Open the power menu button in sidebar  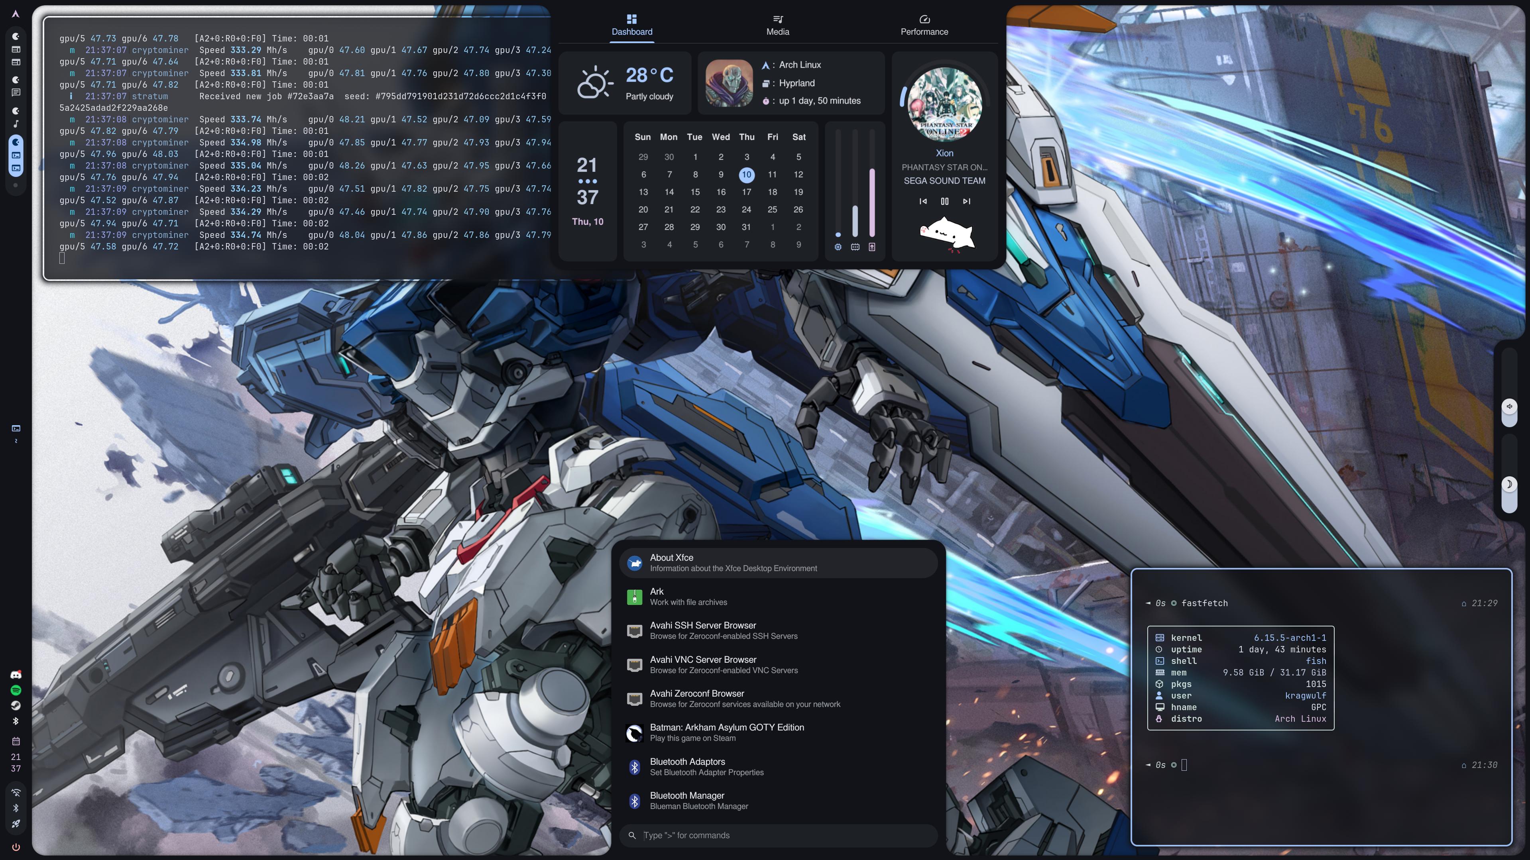[16, 847]
